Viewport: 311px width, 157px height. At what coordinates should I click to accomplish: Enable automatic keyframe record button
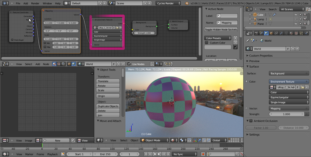click(203, 154)
